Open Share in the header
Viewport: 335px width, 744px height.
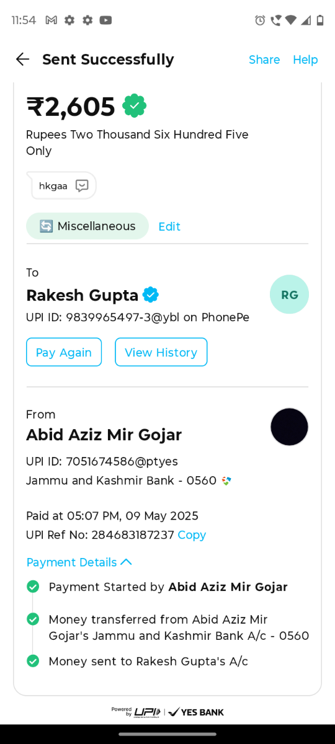click(x=264, y=60)
